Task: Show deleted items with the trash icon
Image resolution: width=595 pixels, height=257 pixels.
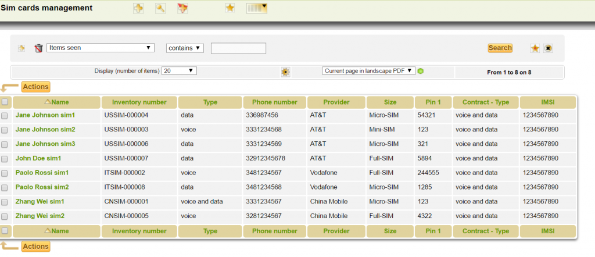Action: pyautogui.click(x=38, y=48)
